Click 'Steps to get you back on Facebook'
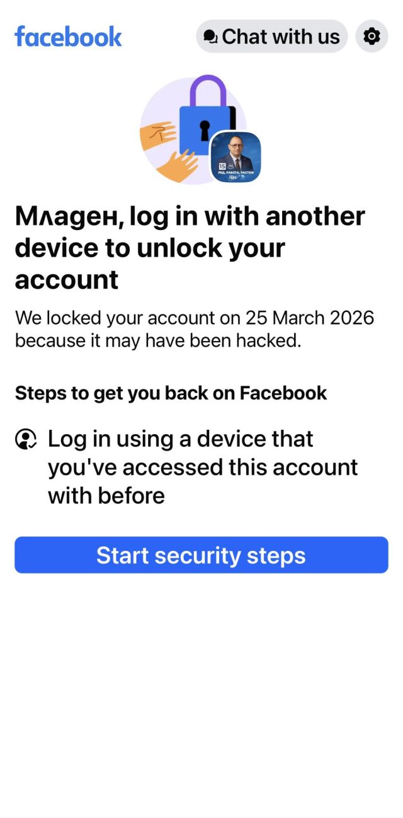Screen dimensions: 403x818 (x=171, y=393)
